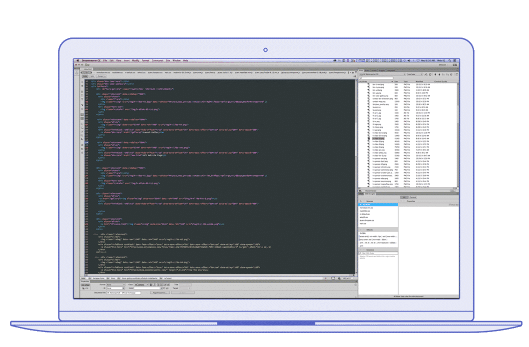Toggle the Show Set checkbox
This screenshot has width=529, height=347.
click(x=450, y=204)
